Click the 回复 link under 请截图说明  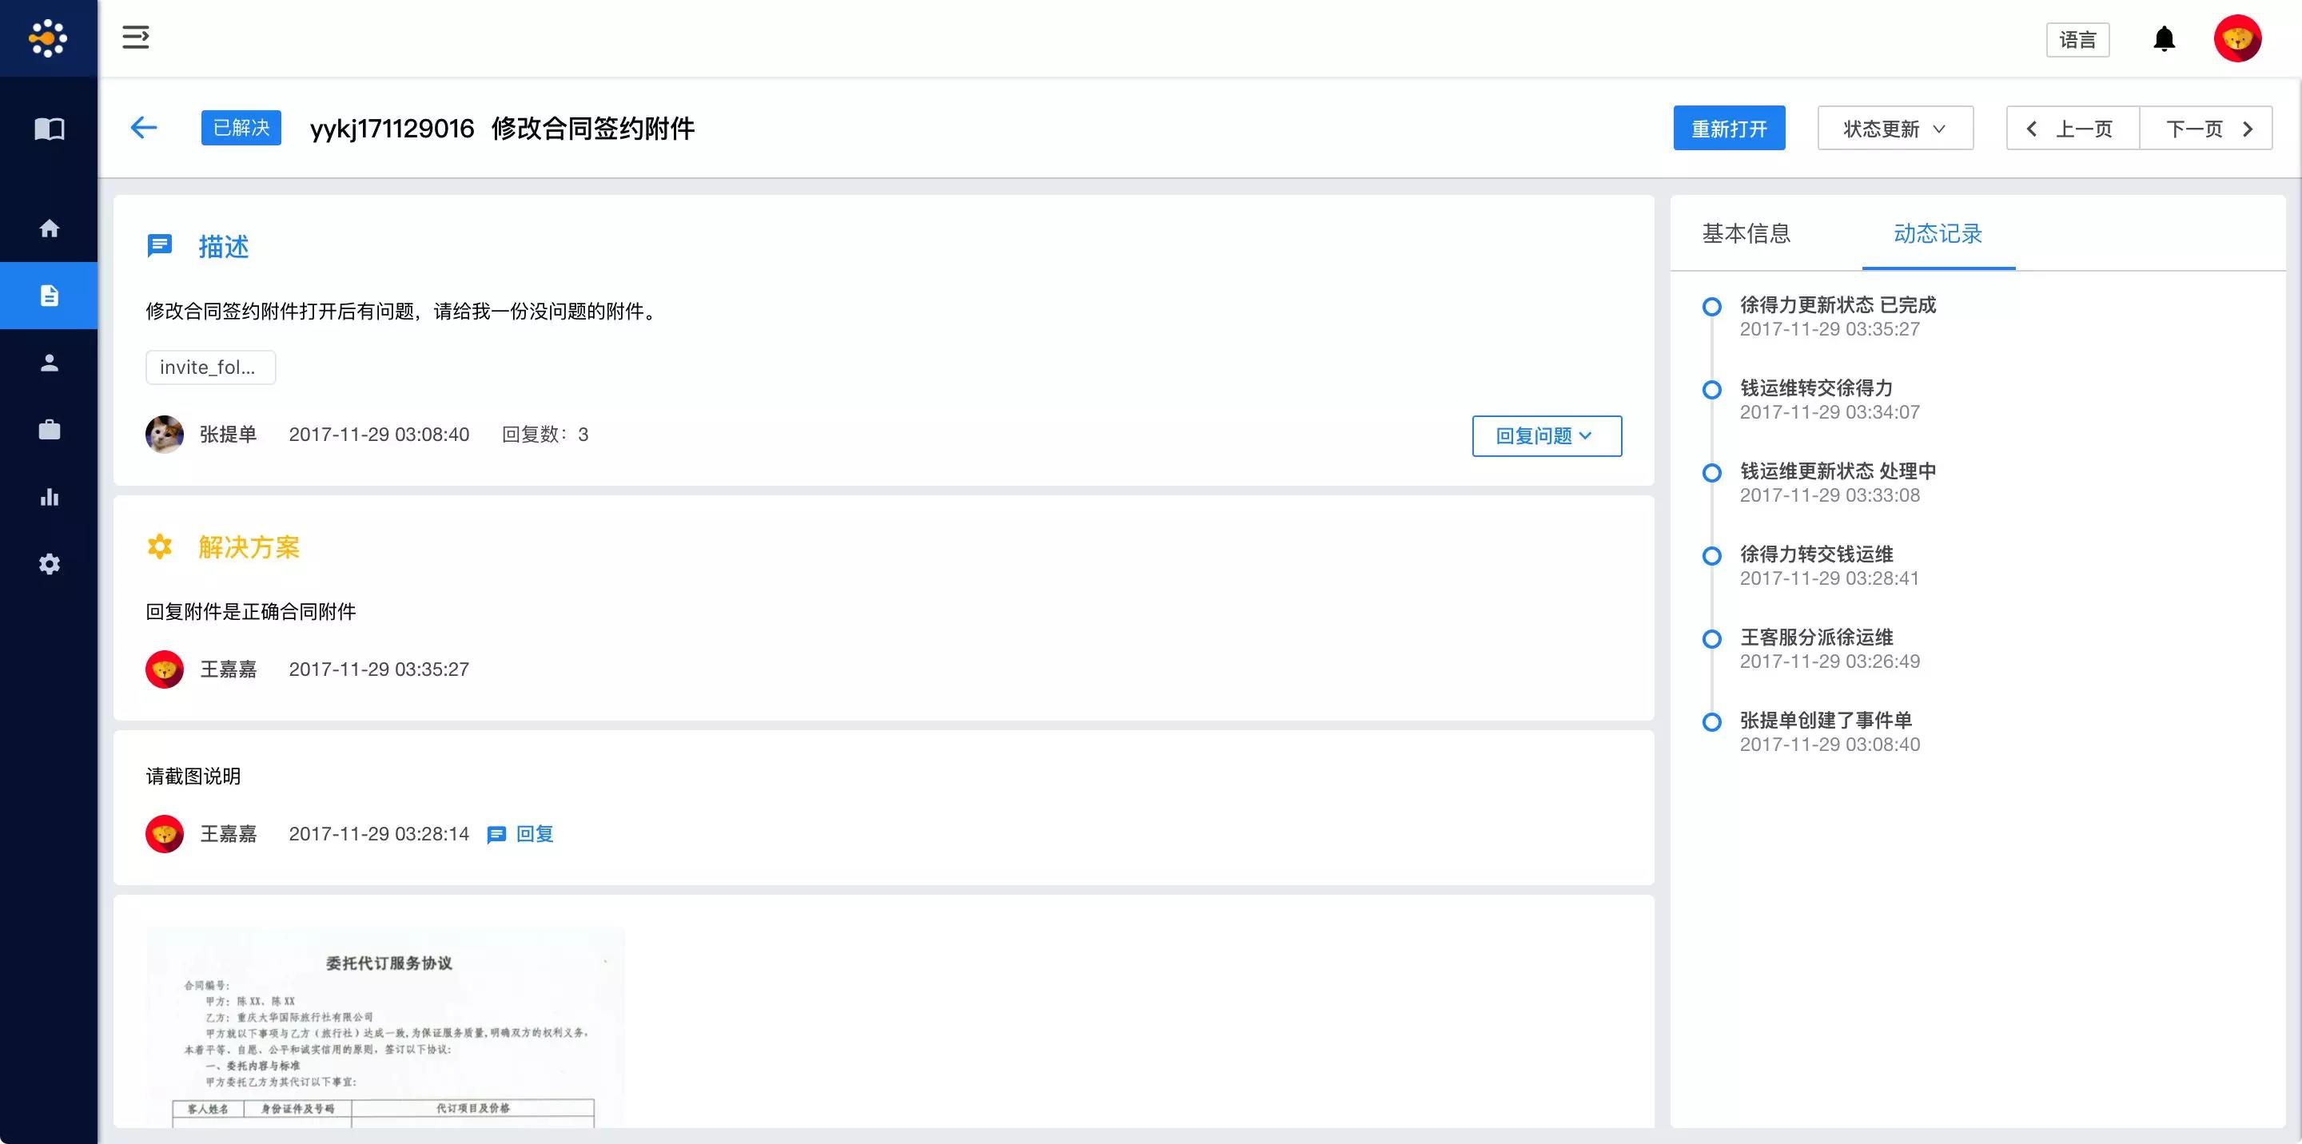click(x=533, y=834)
